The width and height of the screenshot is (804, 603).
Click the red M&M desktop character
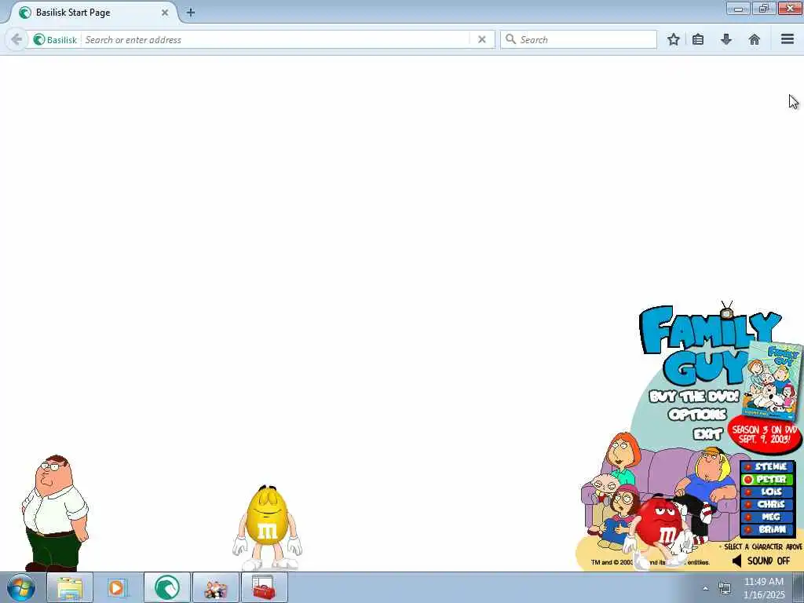pyautogui.click(x=661, y=532)
